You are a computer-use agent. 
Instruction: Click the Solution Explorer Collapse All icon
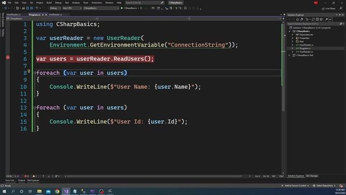click(x=317, y=19)
